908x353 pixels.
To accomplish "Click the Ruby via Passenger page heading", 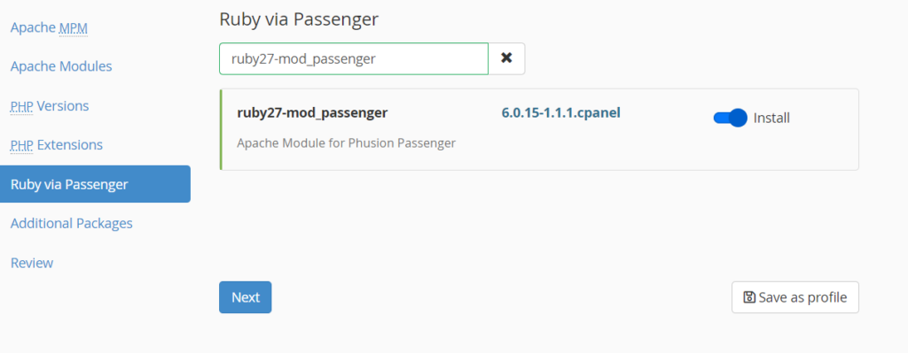I will pyautogui.click(x=299, y=19).
